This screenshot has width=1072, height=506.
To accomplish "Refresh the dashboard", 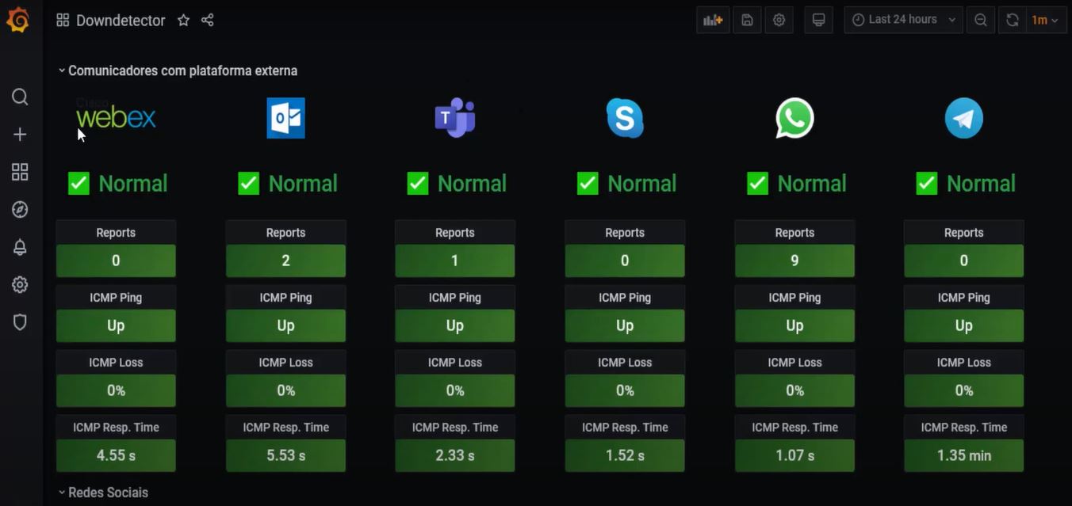I will pos(1013,20).
